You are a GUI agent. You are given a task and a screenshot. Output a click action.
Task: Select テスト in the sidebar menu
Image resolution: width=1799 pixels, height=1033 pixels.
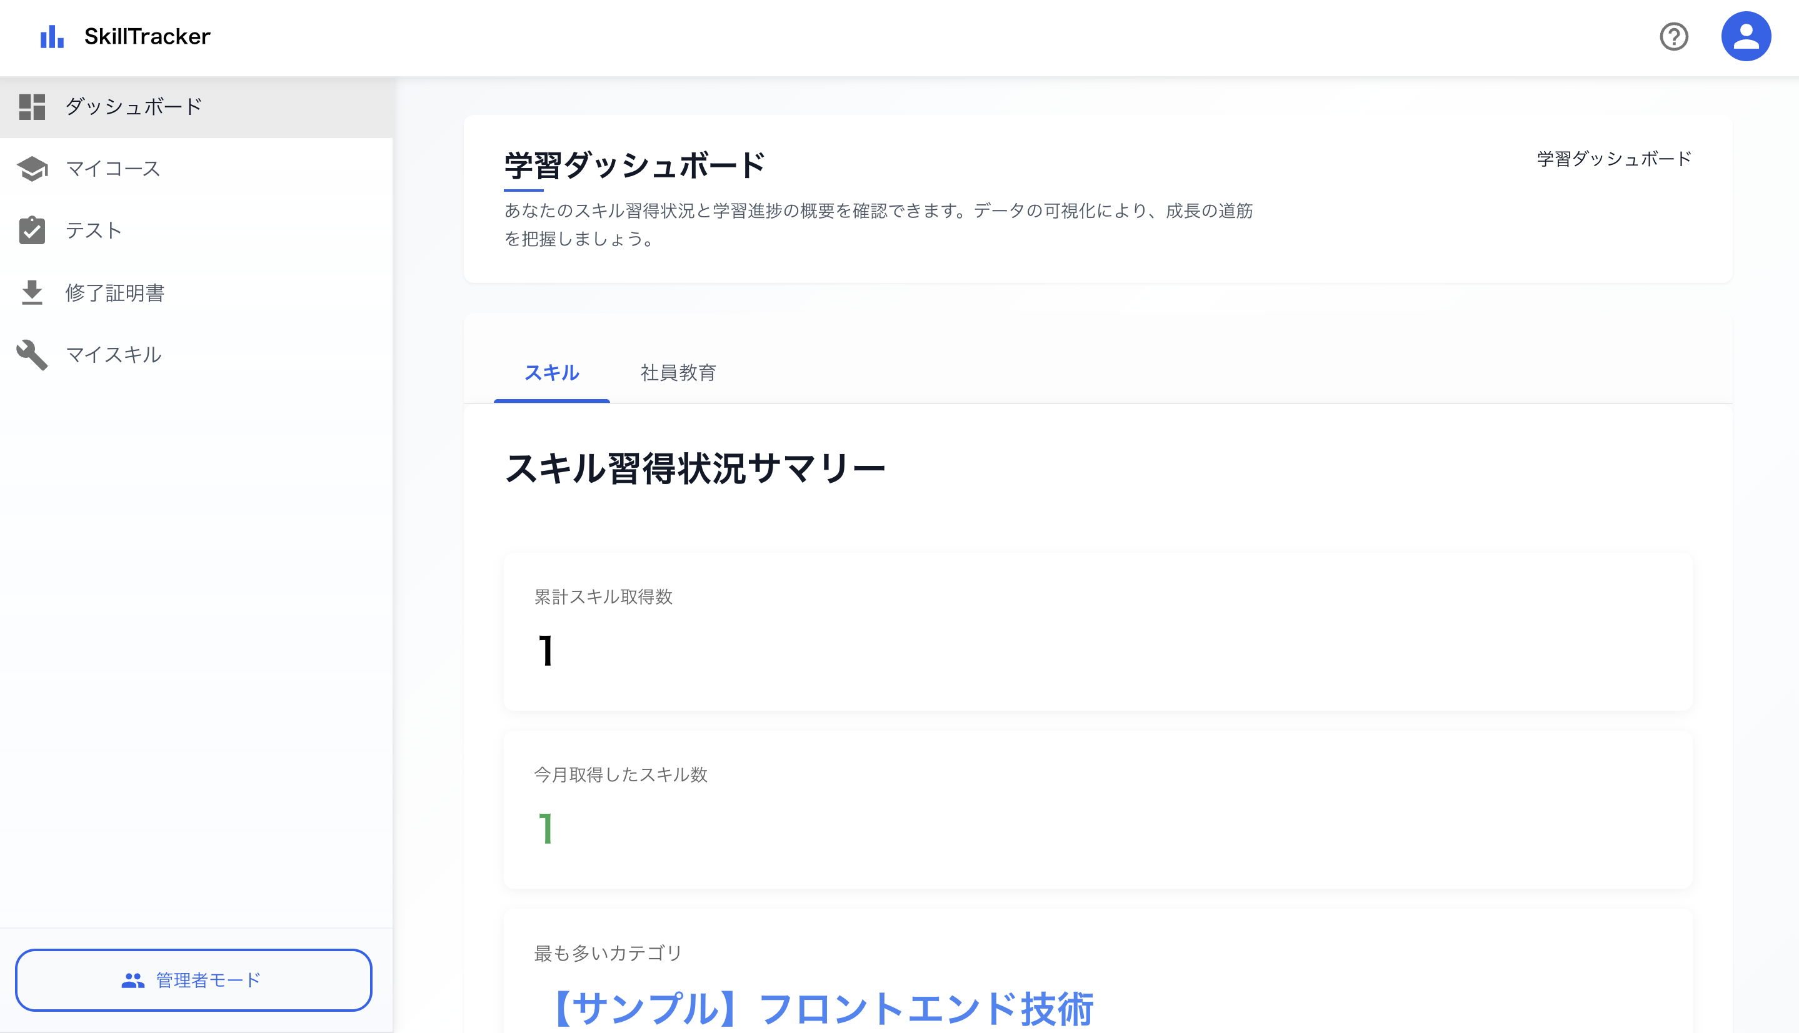93,230
